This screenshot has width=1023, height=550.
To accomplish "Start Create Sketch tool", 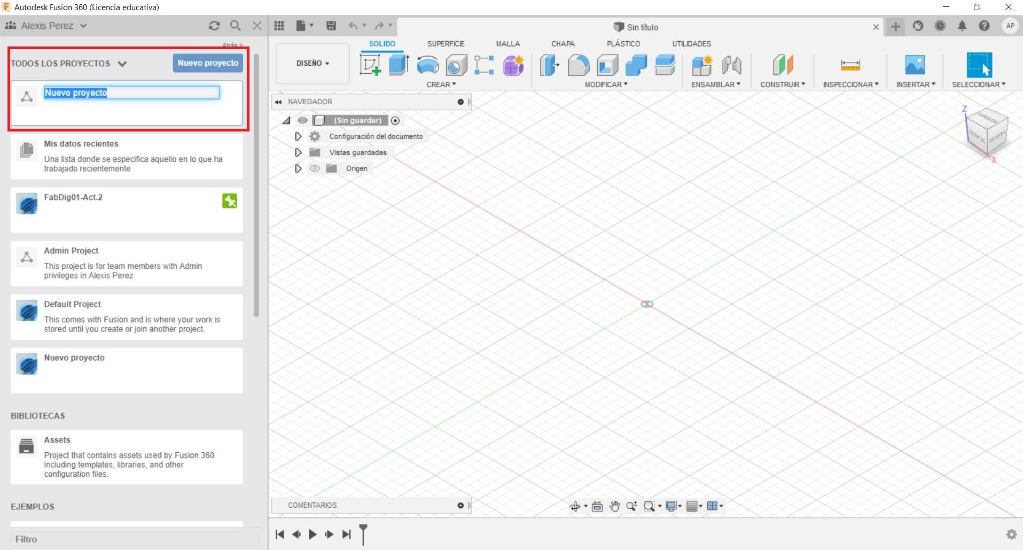I will pyautogui.click(x=370, y=65).
